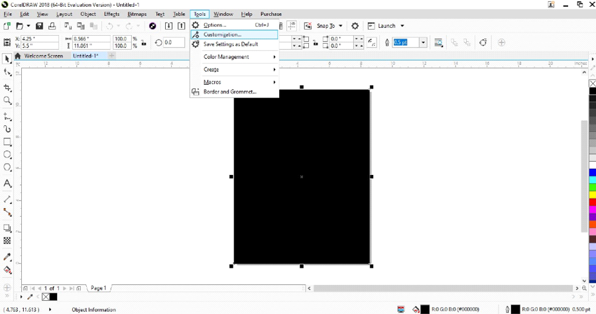Select the Polygon tool
Screen dimensions: 596x314
(7, 168)
